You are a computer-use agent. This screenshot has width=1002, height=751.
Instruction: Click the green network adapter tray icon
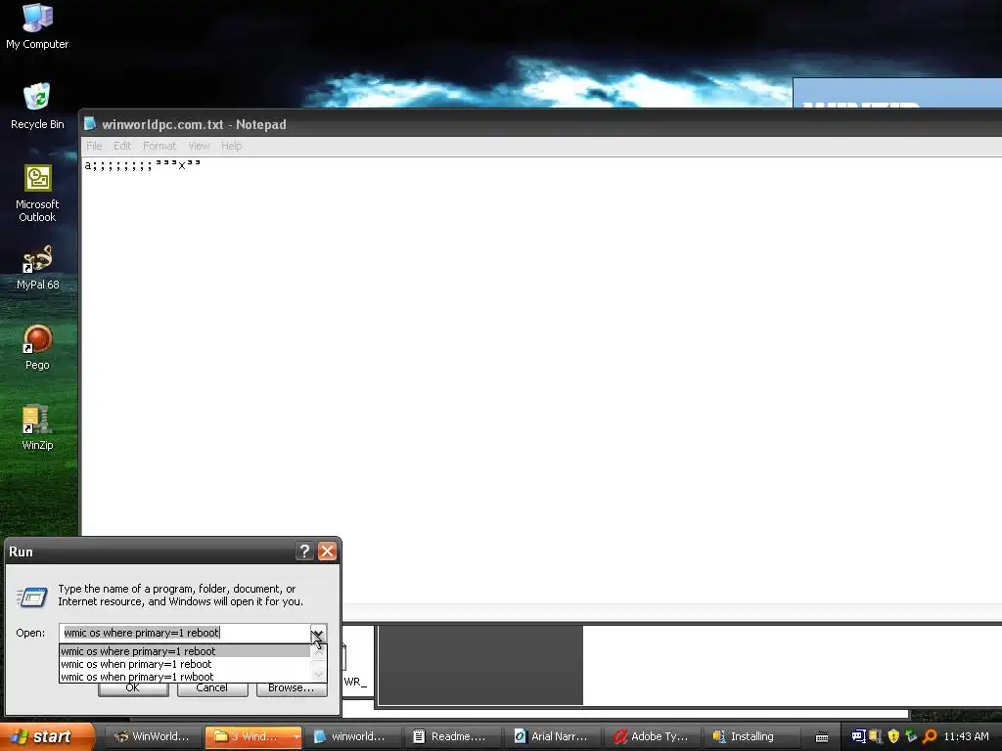pos(911,736)
